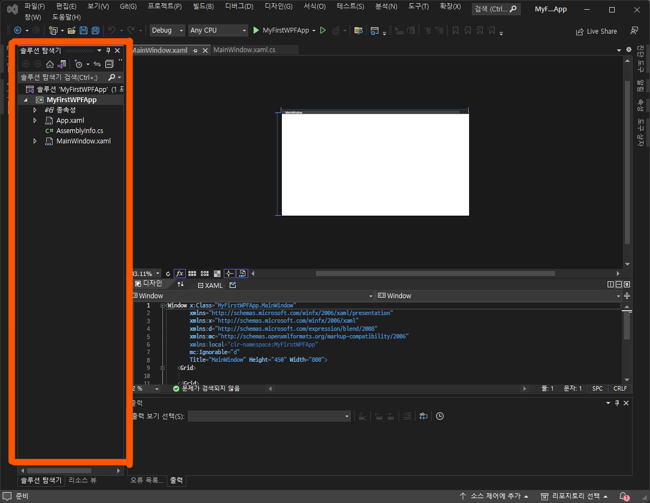650x503 pixels.
Task: Toggle artboard background checkerboard icon
Action: click(217, 274)
